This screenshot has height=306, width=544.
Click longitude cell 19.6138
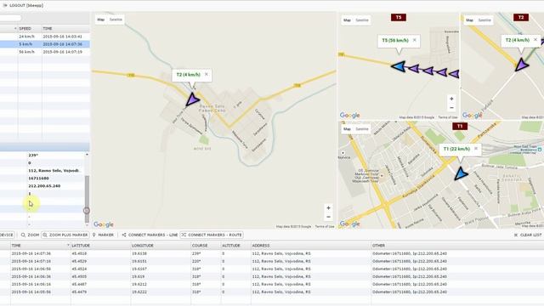click(x=139, y=253)
